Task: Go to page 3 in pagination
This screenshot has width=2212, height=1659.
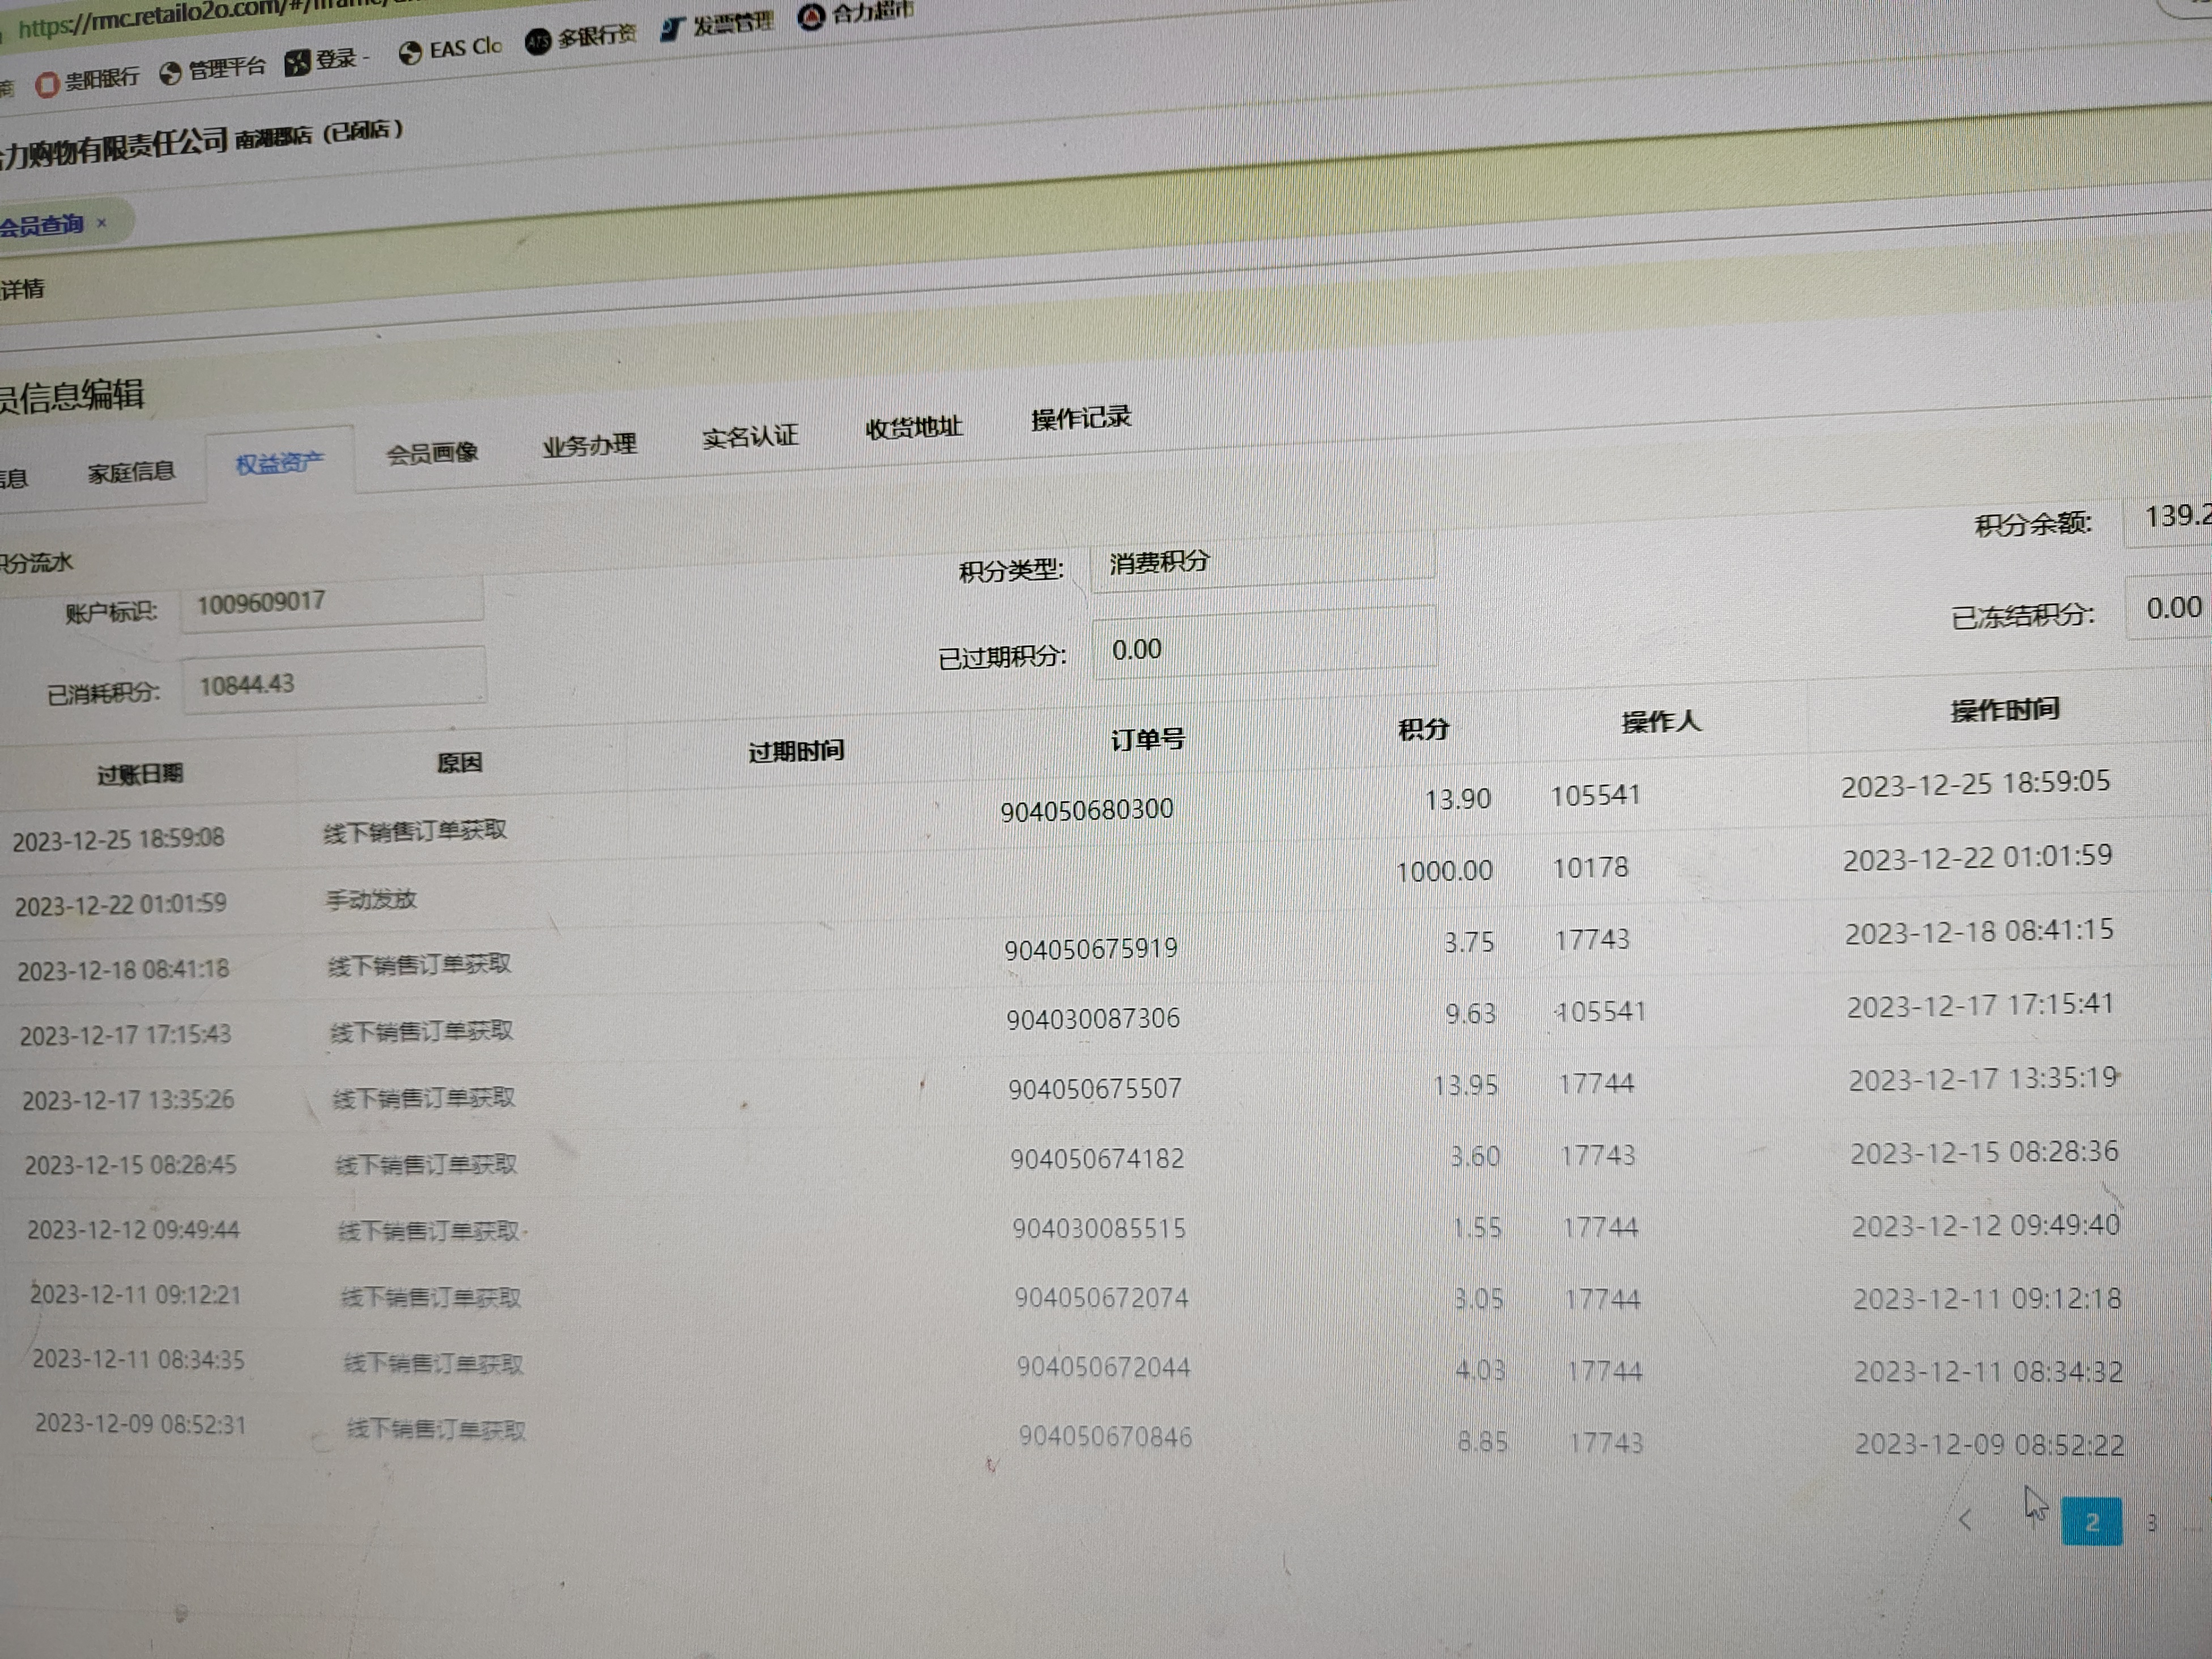Action: (x=2152, y=1523)
